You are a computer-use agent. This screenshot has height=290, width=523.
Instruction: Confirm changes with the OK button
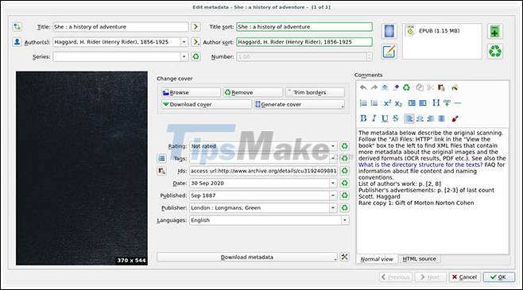(x=498, y=277)
